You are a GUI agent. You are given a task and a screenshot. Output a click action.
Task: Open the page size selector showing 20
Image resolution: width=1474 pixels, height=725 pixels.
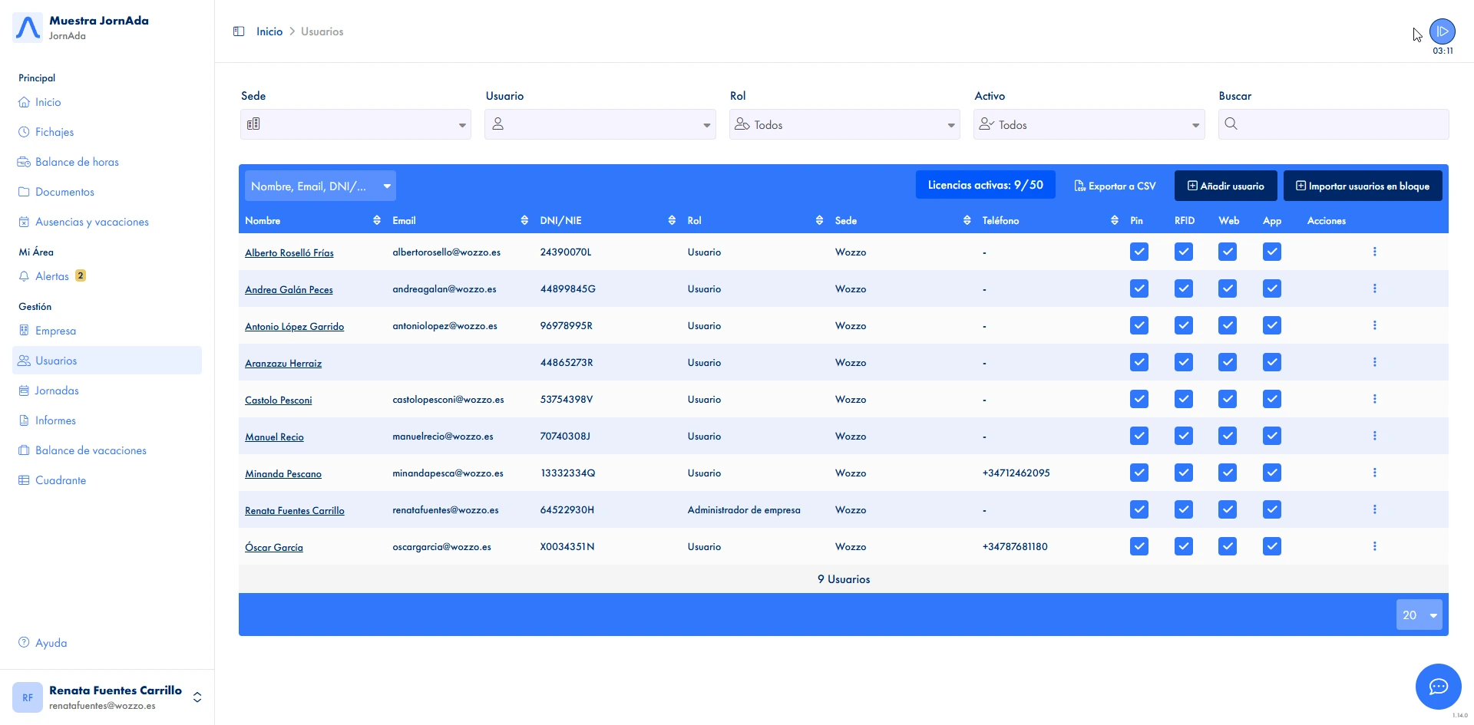click(1419, 615)
